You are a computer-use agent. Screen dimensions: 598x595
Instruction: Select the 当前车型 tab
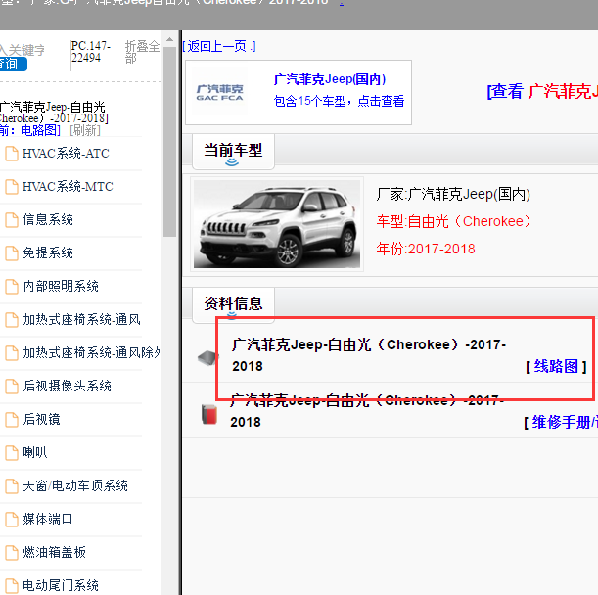pos(233,152)
